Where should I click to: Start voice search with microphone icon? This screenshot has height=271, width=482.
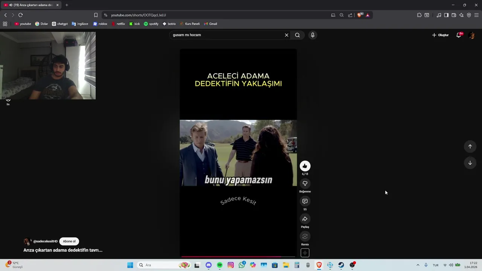(x=313, y=35)
